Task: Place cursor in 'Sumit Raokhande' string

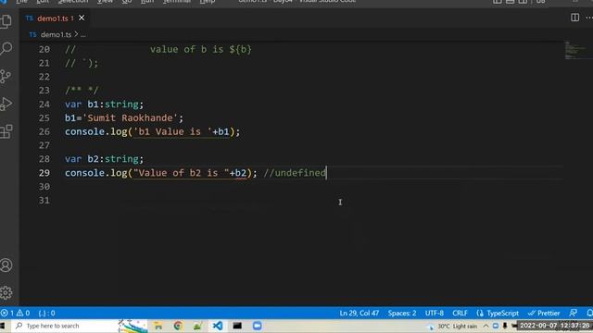Action: pyautogui.click(x=130, y=118)
